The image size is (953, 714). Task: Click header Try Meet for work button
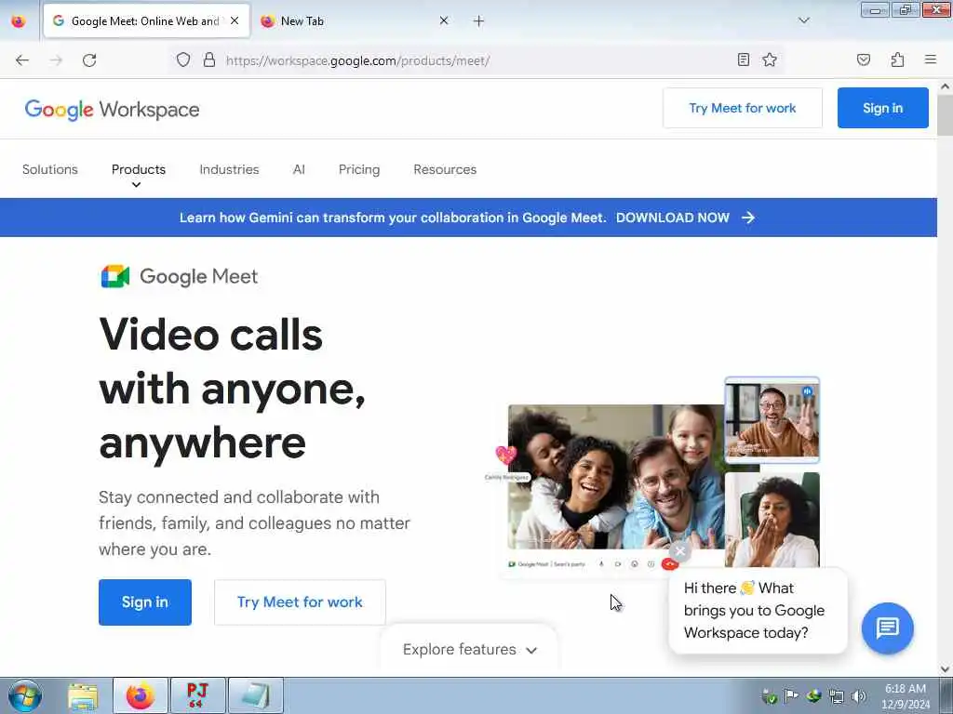pos(742,108)
